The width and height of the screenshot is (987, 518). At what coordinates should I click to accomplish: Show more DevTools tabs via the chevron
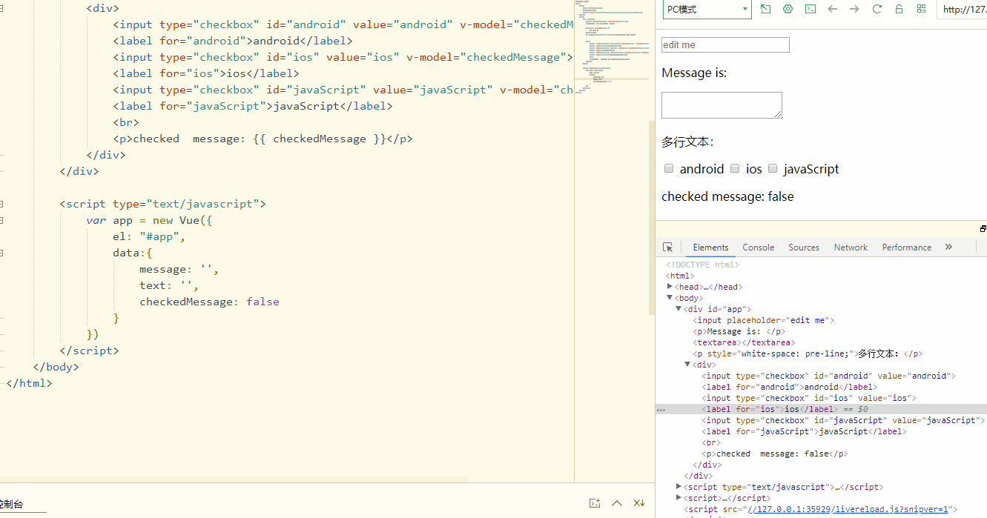(948, 247)
